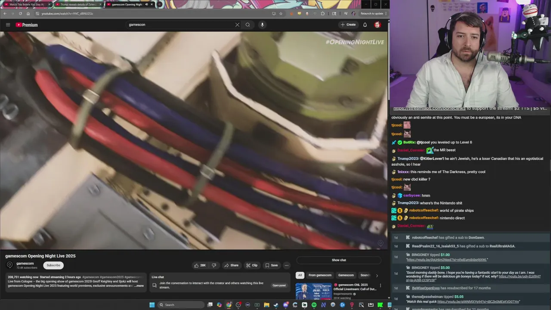
Task: Click the browser address bar URL
Action: (67, 13)
